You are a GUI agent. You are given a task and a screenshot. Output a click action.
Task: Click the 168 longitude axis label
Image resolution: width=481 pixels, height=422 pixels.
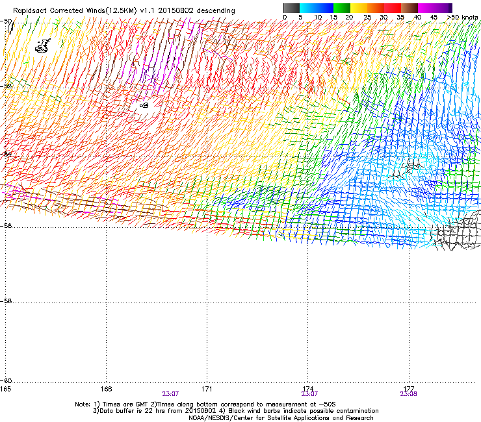tap(106, 389)
